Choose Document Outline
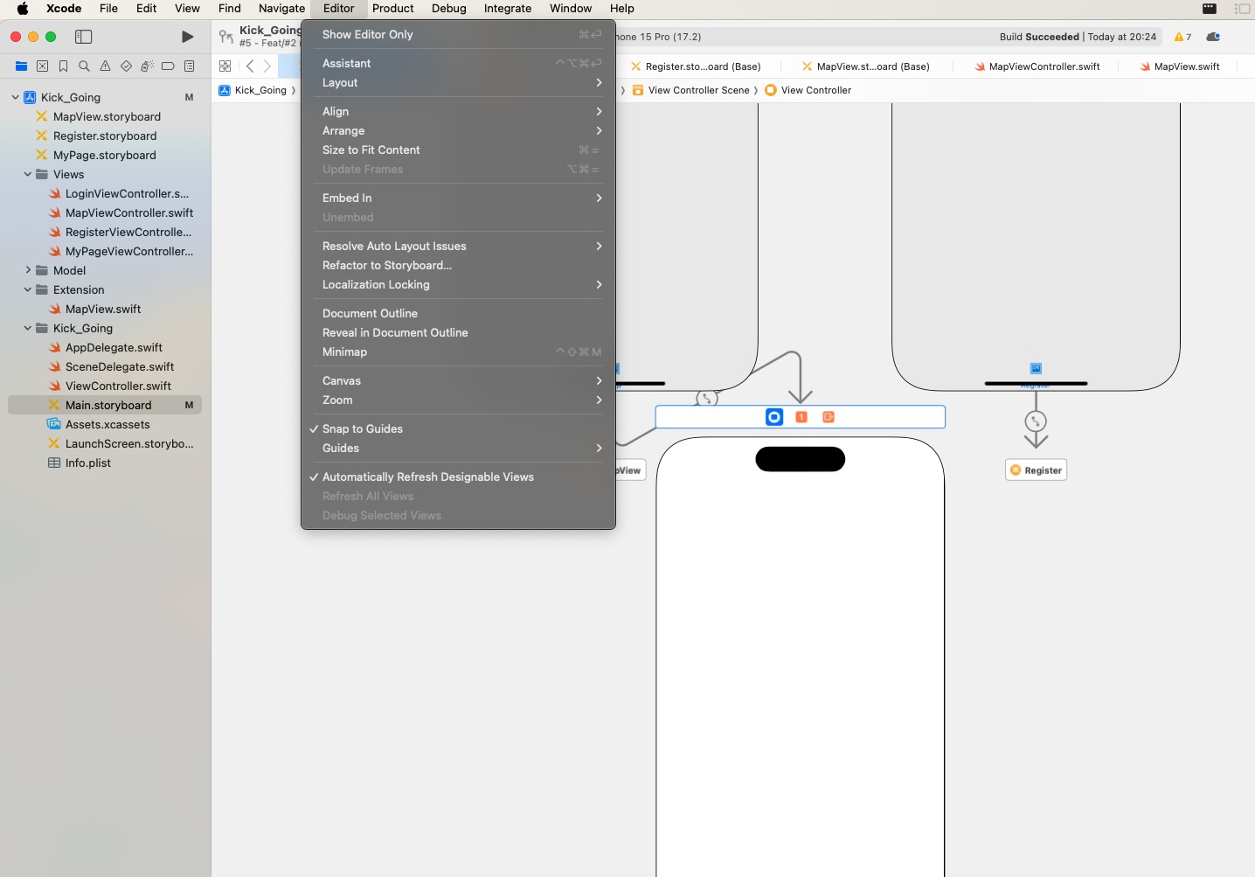1255x877 pixels. (x=458, y=314)
